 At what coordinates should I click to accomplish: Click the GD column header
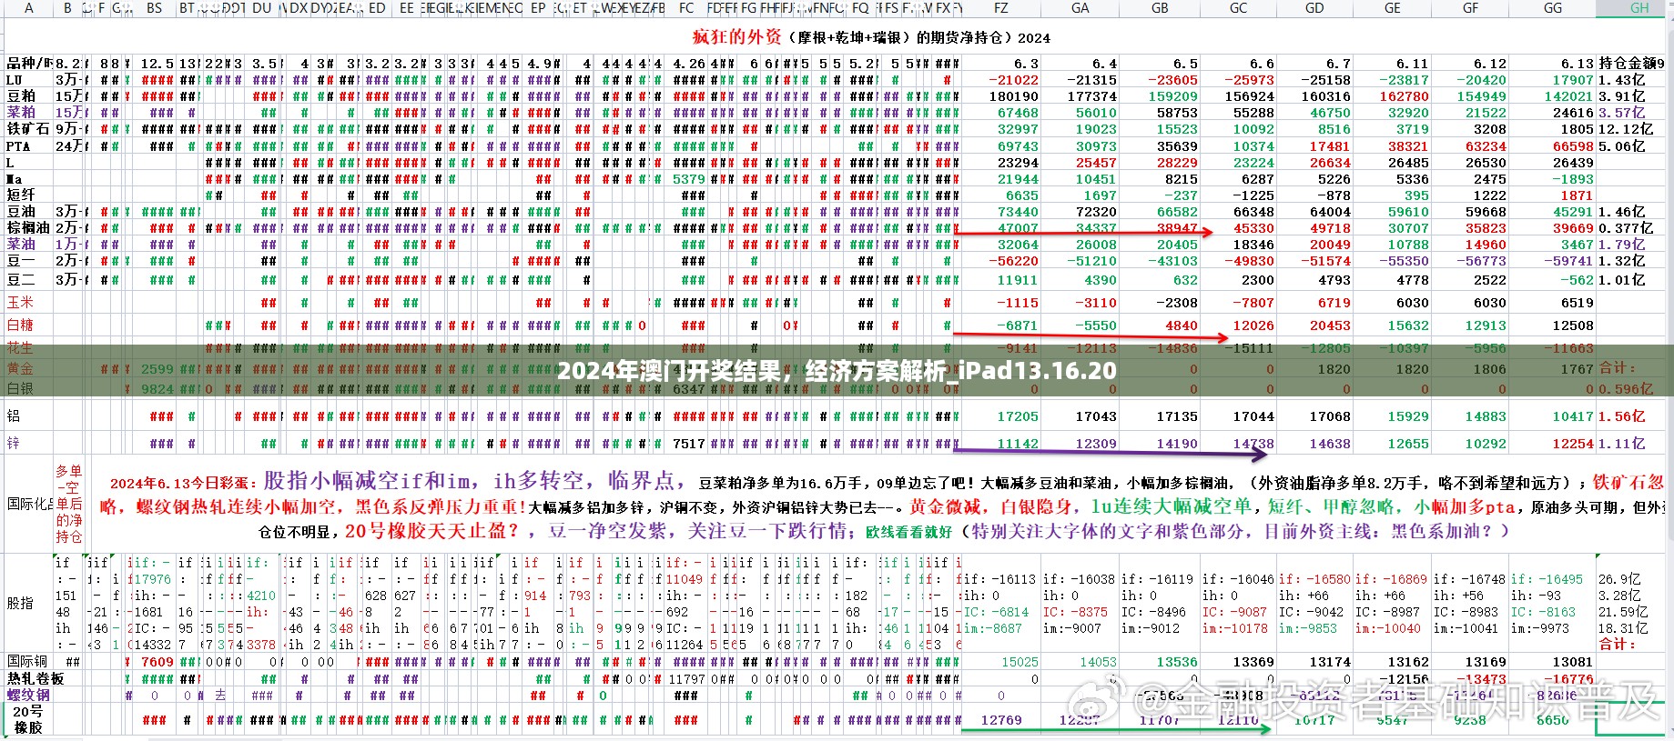coord(1314,8)
